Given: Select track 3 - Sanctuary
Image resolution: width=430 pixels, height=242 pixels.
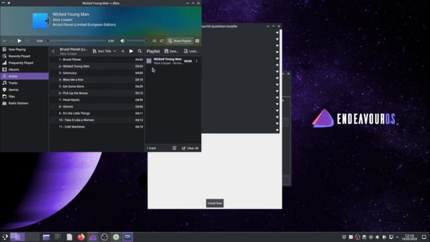Looking at the screenshot, I should [x=97, y=73].
